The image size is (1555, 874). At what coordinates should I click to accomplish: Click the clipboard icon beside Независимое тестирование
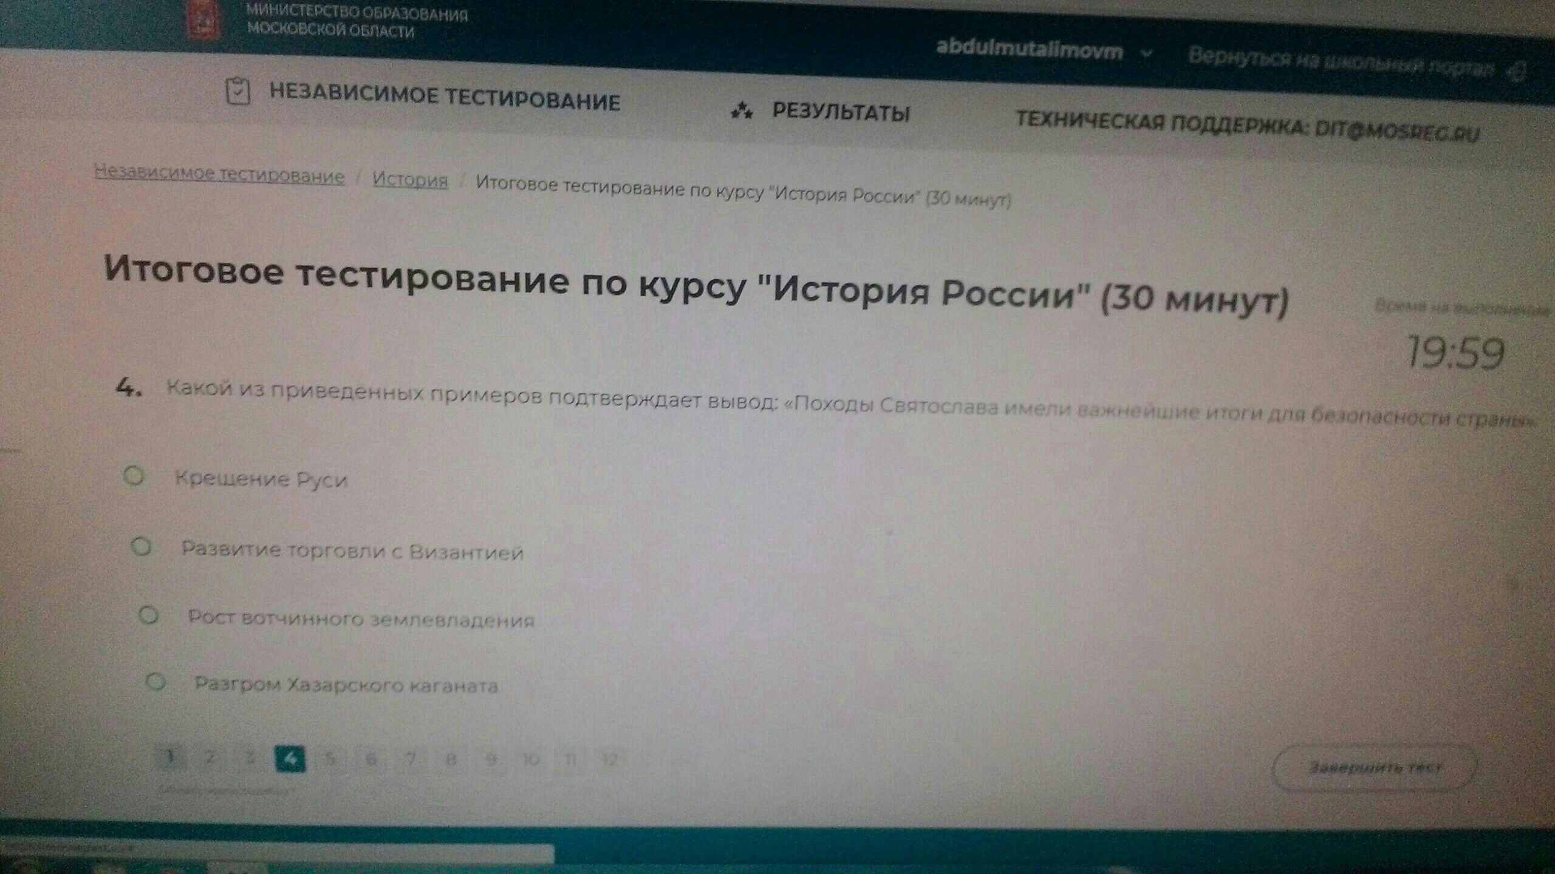(x=238, y=92)
